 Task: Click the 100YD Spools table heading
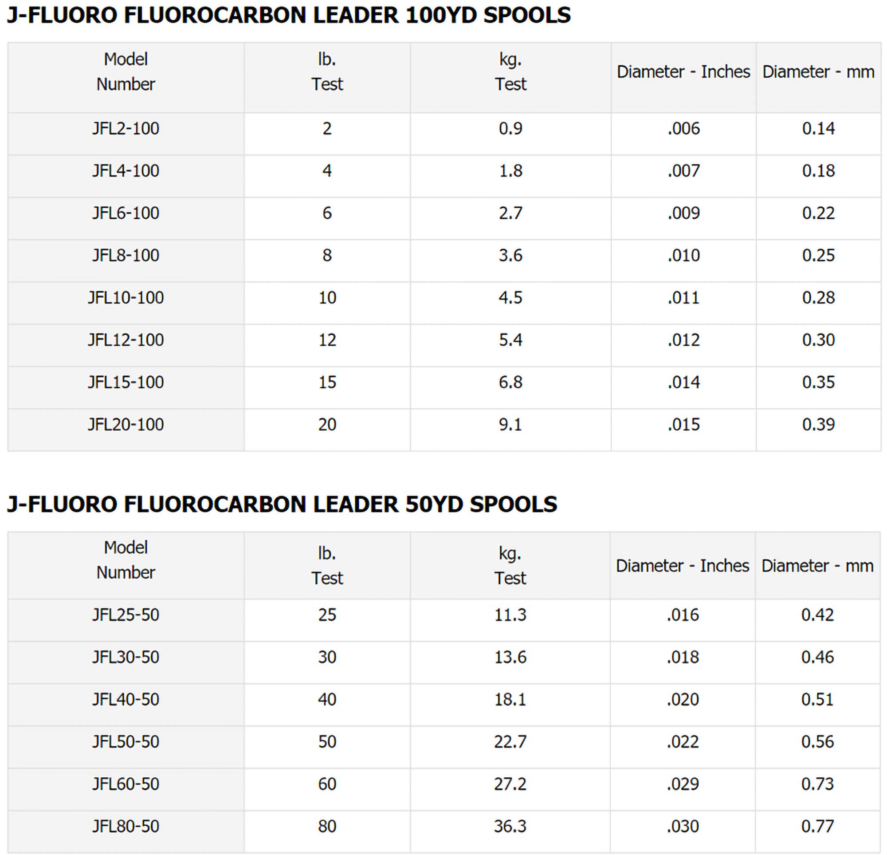tap(289, 16)
